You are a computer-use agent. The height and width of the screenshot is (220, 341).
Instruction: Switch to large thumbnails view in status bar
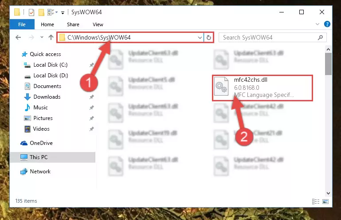(x=325, y=201)
